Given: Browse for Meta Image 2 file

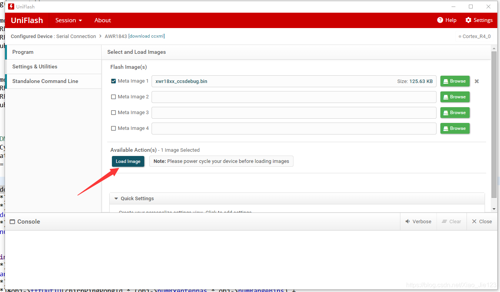Looking at the screenshot, I should tap(455, 97).
